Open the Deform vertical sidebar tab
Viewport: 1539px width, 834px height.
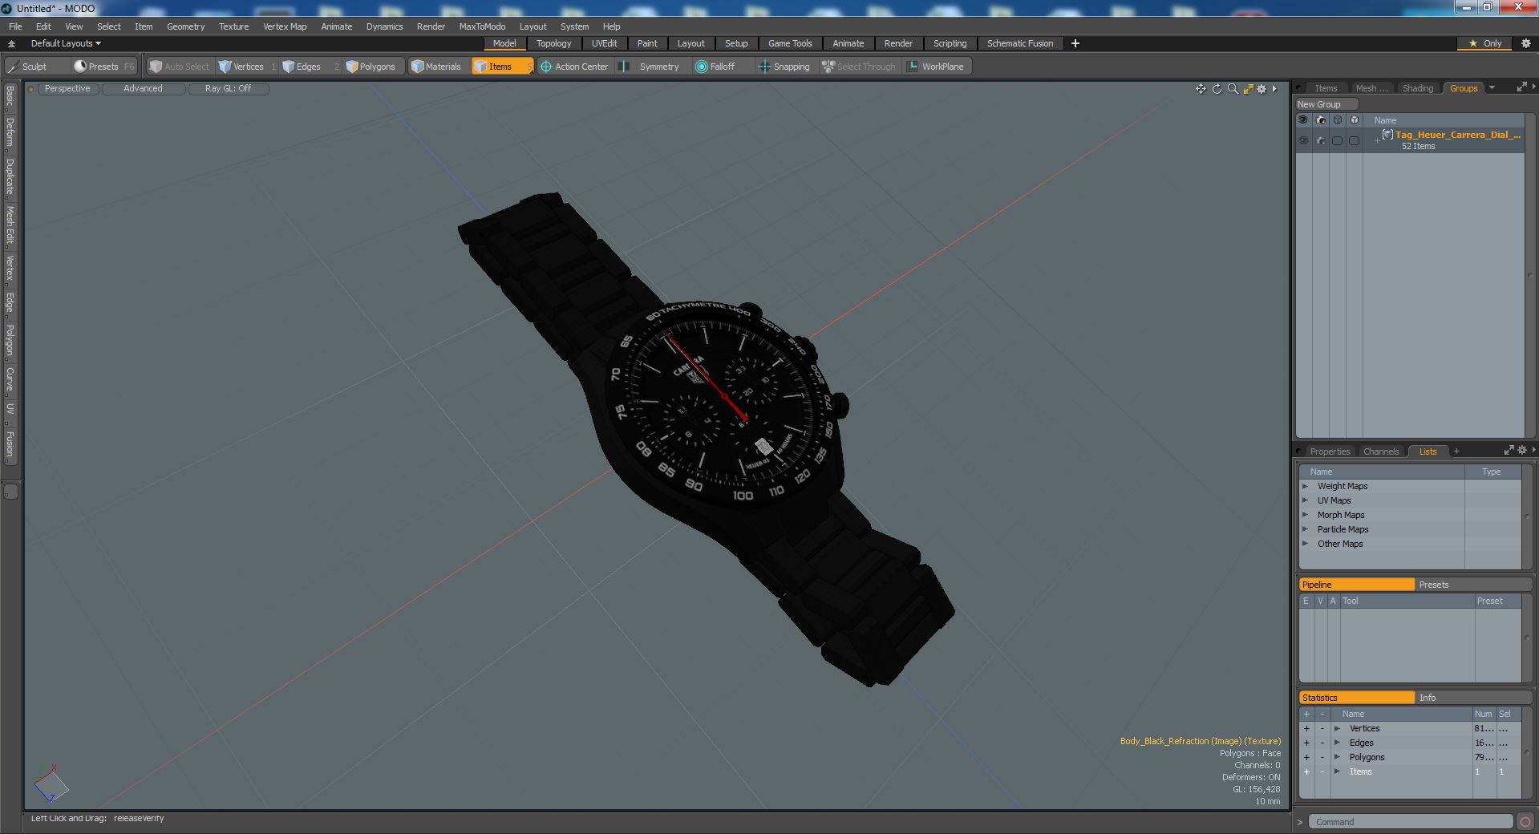click(x=10, y=132)
